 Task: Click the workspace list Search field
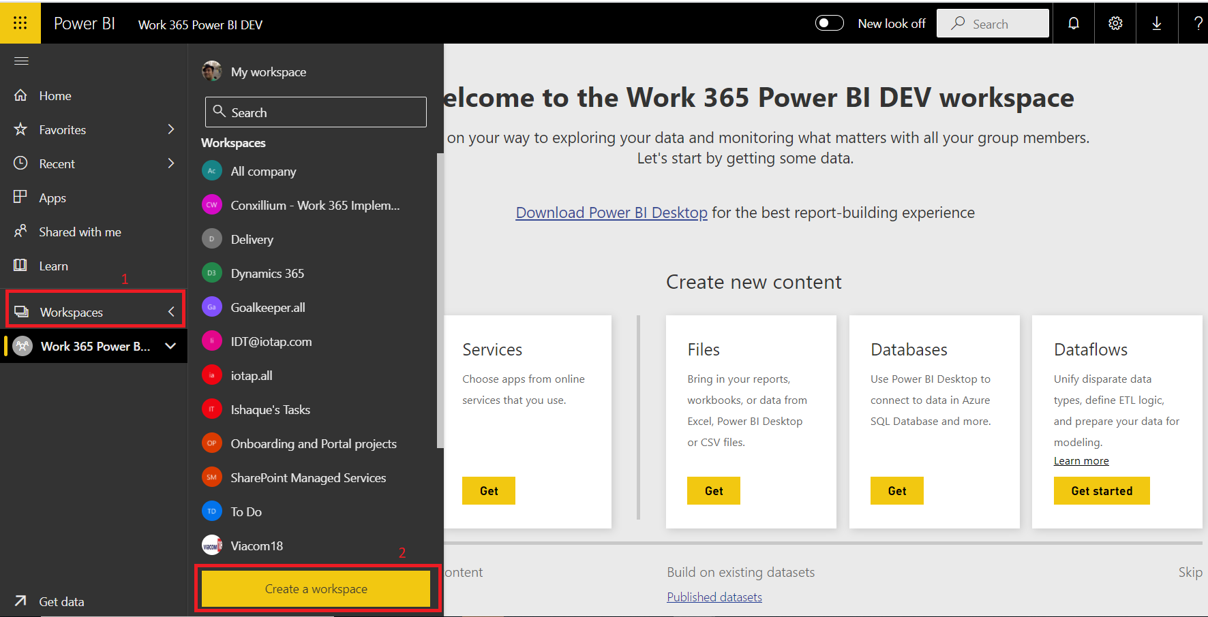(316, 112)
